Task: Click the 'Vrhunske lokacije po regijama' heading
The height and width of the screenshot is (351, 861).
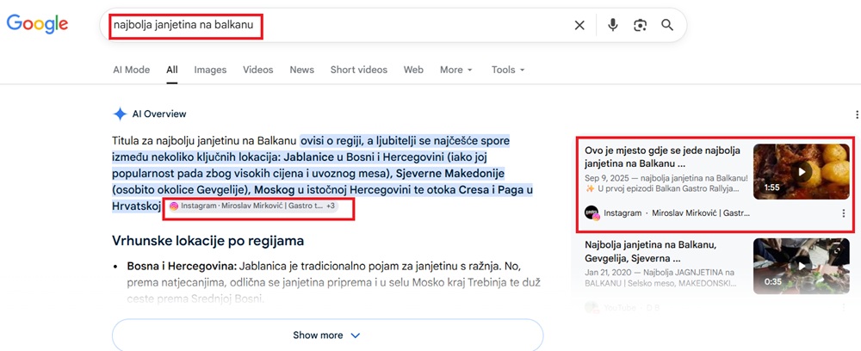Action: (208, 241)
